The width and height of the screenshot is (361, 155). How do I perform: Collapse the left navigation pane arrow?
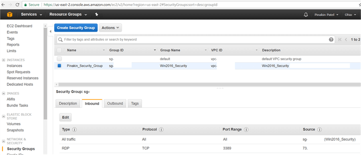point(51,32)
